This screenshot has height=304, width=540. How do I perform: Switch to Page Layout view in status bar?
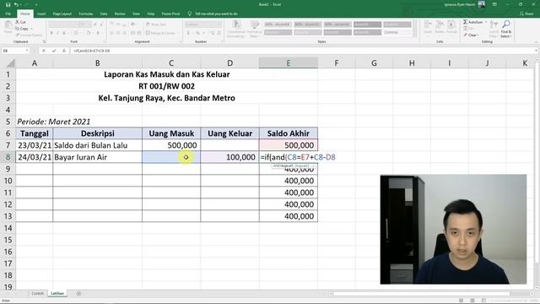click(x=472, y=301)
